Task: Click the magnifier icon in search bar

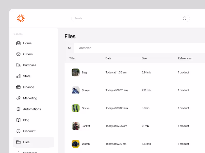Action: click(x=184, y=18)
